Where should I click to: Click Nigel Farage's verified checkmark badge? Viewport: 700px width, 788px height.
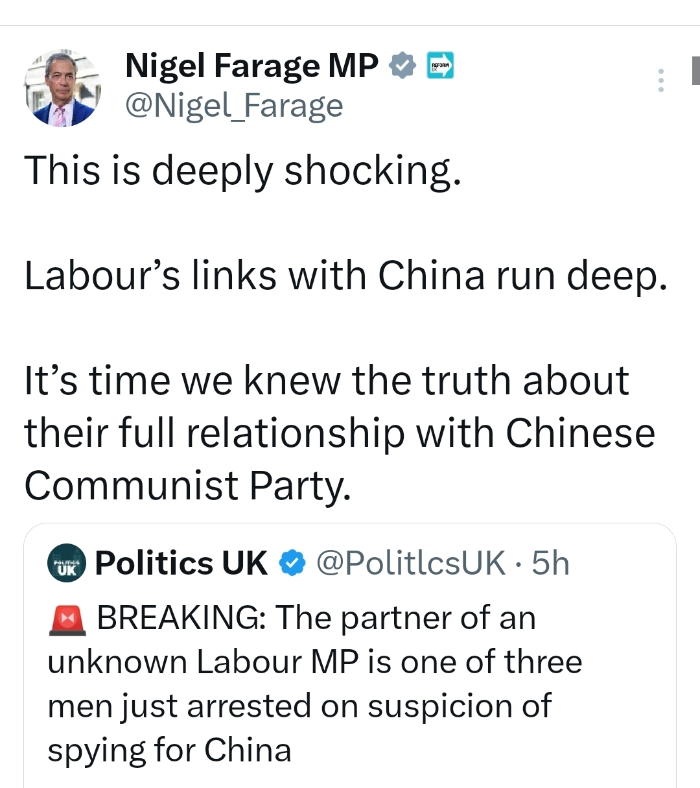402,66
